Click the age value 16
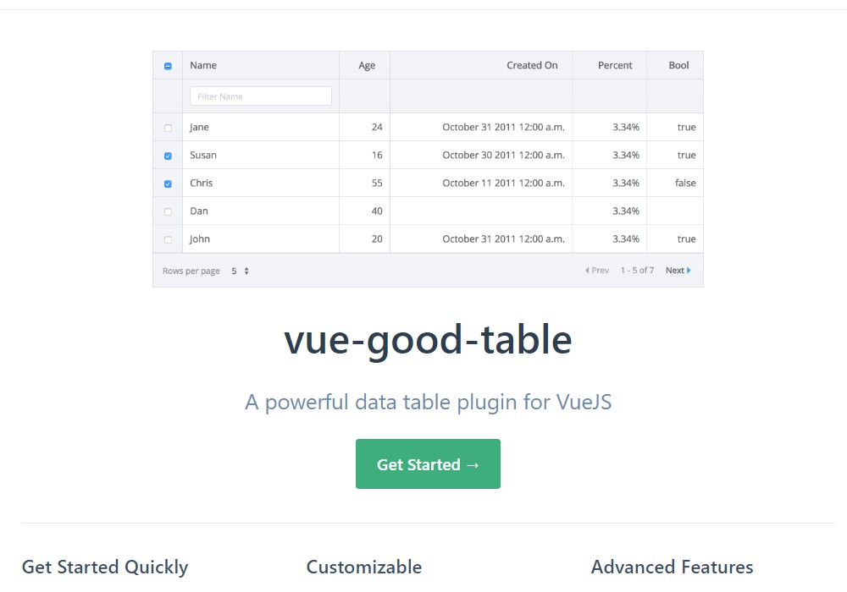The image size is (847, 592). pos(377,155)
